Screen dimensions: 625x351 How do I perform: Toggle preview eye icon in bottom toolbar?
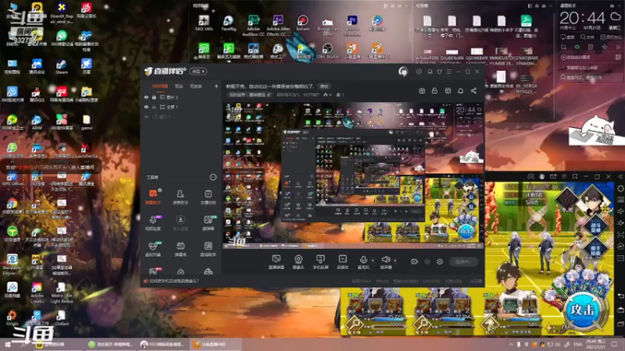[427, 261]
